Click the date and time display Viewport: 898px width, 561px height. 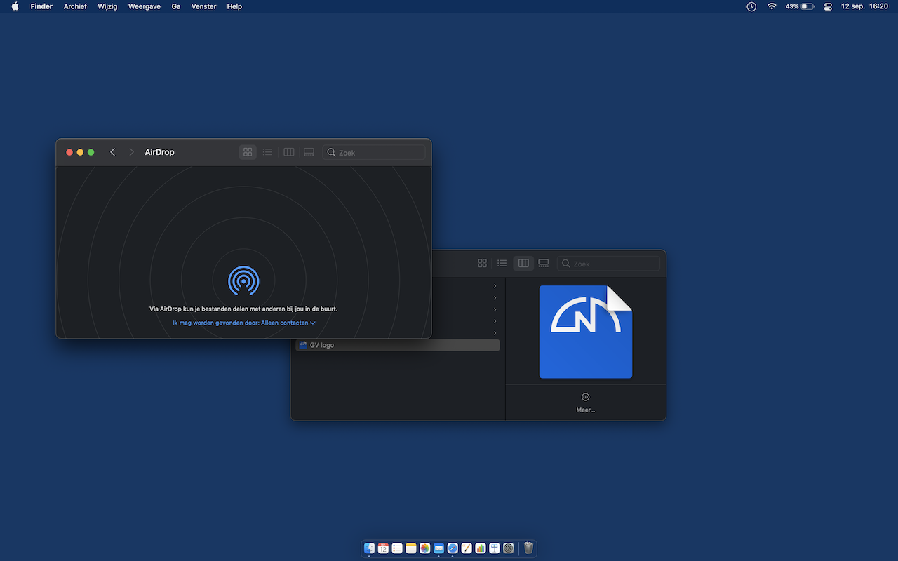click(x=864, y=6)
